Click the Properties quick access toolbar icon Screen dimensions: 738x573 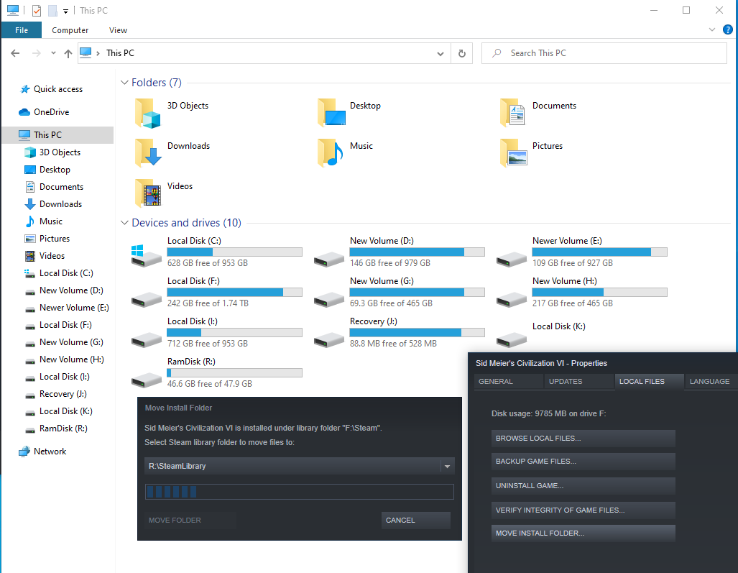pos(36,10)
